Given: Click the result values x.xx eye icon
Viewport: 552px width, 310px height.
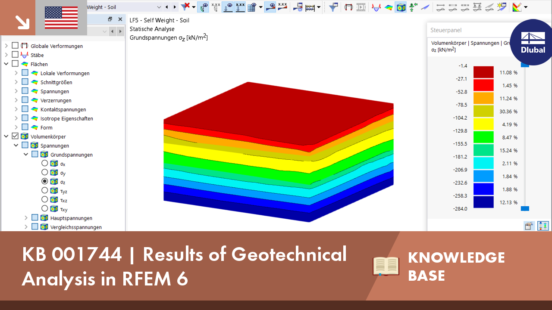Looking at the screenshot, I should coord(216,7).
